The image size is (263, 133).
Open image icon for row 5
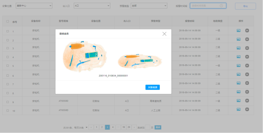(239, 66)
